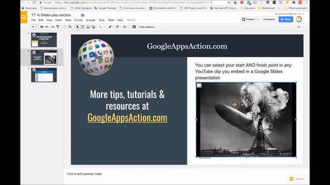Click the browser reload icon

pyautogui.click(x=34, y=3)
